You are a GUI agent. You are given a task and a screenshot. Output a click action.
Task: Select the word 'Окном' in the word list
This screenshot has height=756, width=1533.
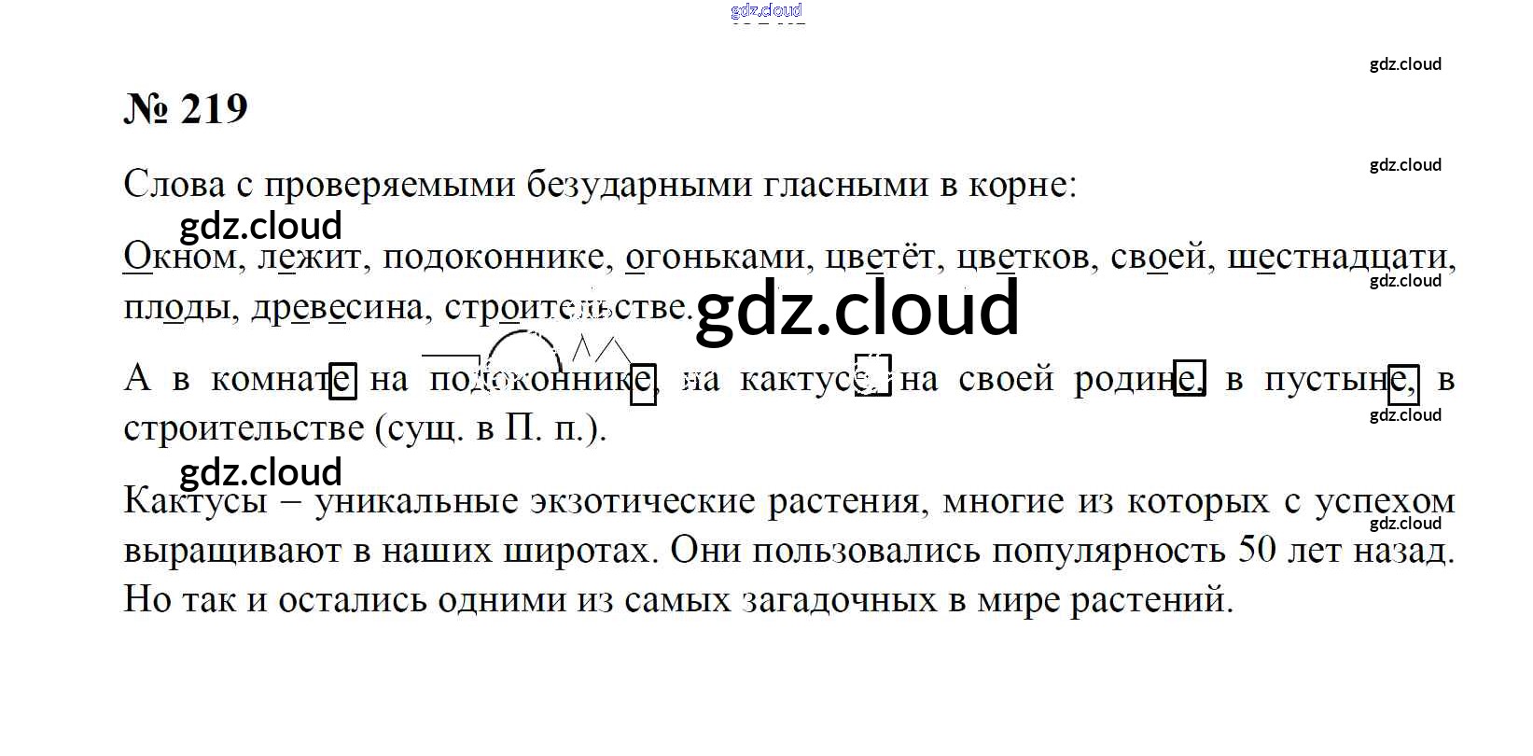point(180,257)
